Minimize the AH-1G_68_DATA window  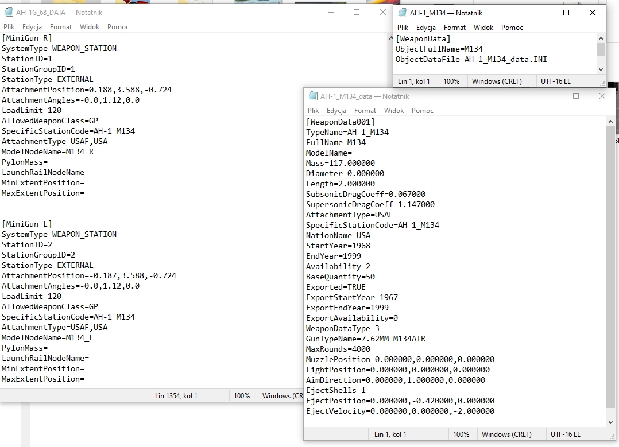tap(331, 12)
